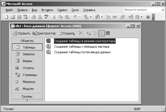The image size is (166, 112).
Task: Select Таблицы in the objects panel
Action: tap(27, 47)
